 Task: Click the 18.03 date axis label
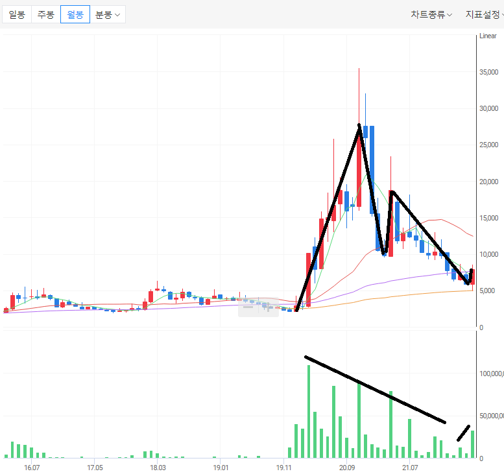point(158,468)
